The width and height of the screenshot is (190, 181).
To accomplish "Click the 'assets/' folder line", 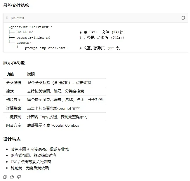I will [x=24, y=43].
